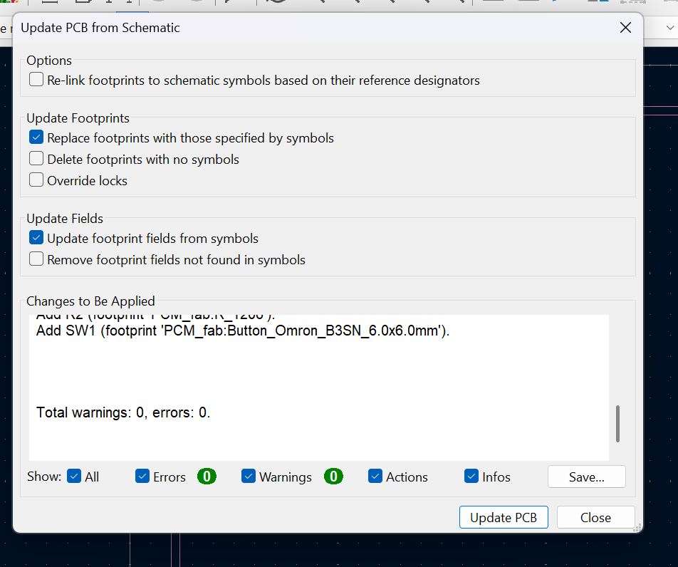Toggle the Override locks option
Viewport: 678px width, 567px height.
point(36,180)
